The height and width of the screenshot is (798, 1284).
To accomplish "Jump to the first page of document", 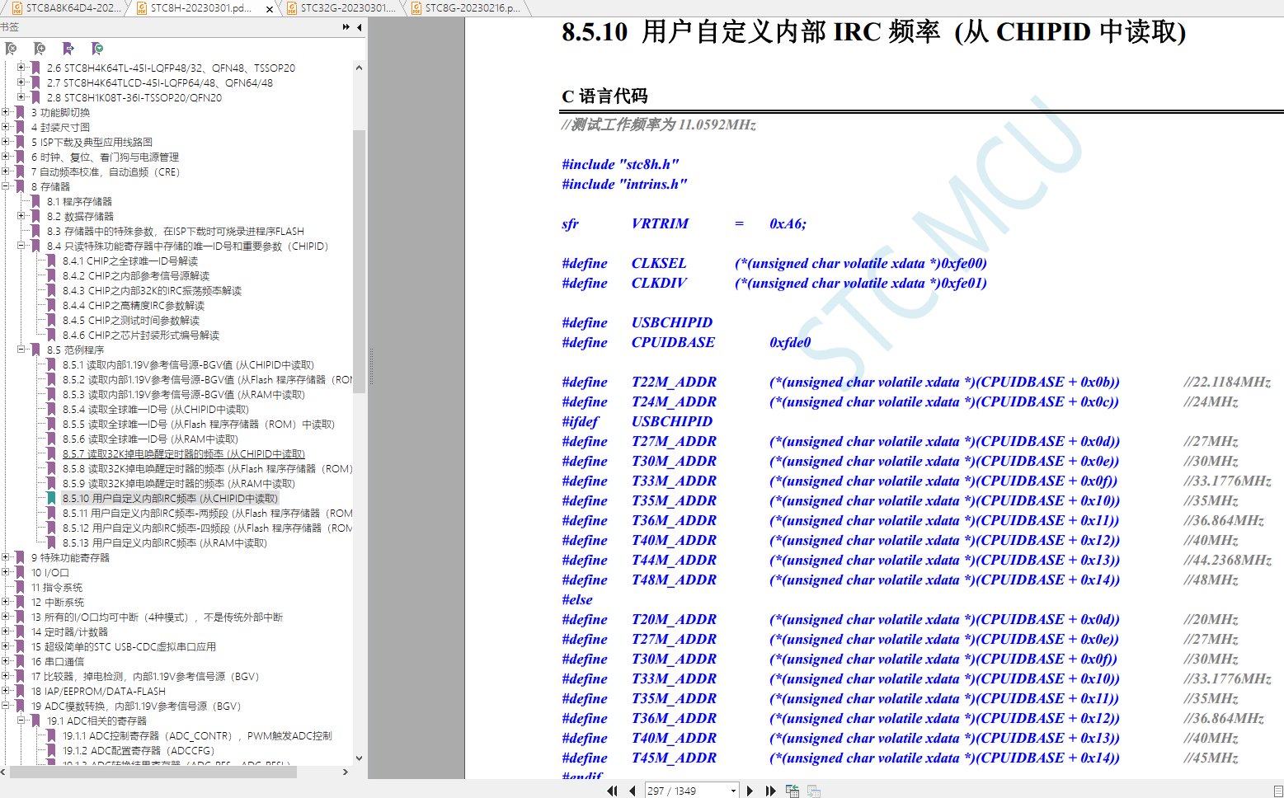I will pyautogui.click(x=612, y=791).
